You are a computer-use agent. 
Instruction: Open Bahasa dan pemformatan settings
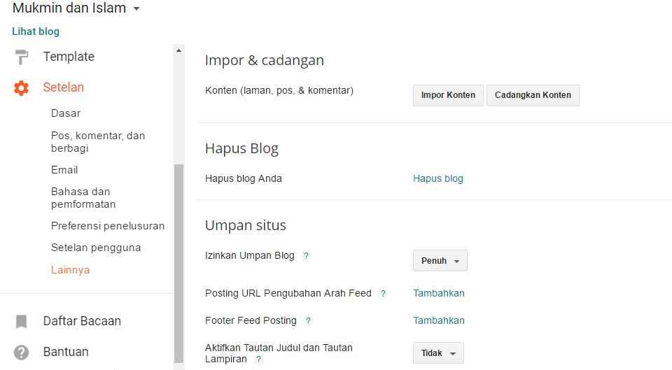83,198
